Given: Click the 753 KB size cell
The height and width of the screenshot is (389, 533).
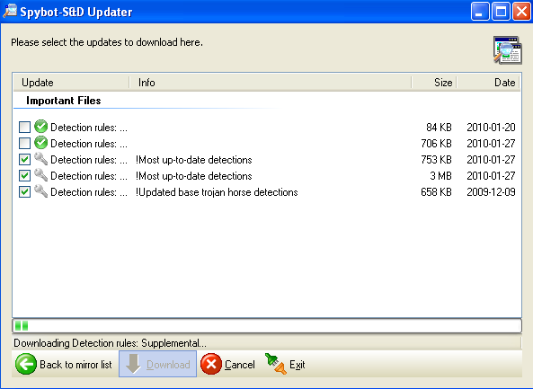Looking at the screenshot, I should (437, 160).
